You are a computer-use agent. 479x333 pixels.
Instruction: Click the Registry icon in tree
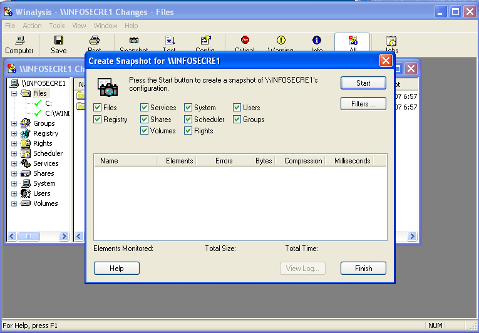click(x=25, y=133)
